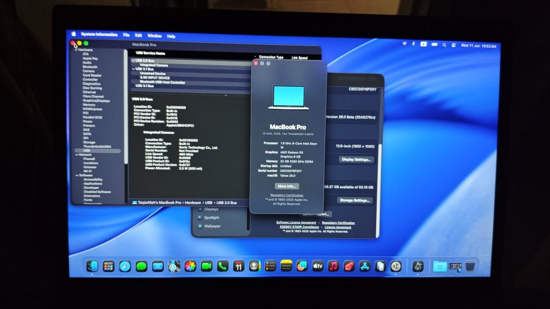Sort by the Connection Type column header

pos(271,57)
